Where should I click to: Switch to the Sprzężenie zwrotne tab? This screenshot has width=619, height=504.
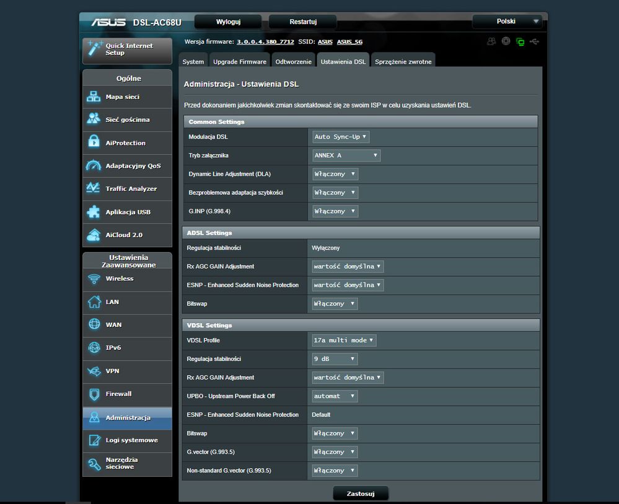403,62
